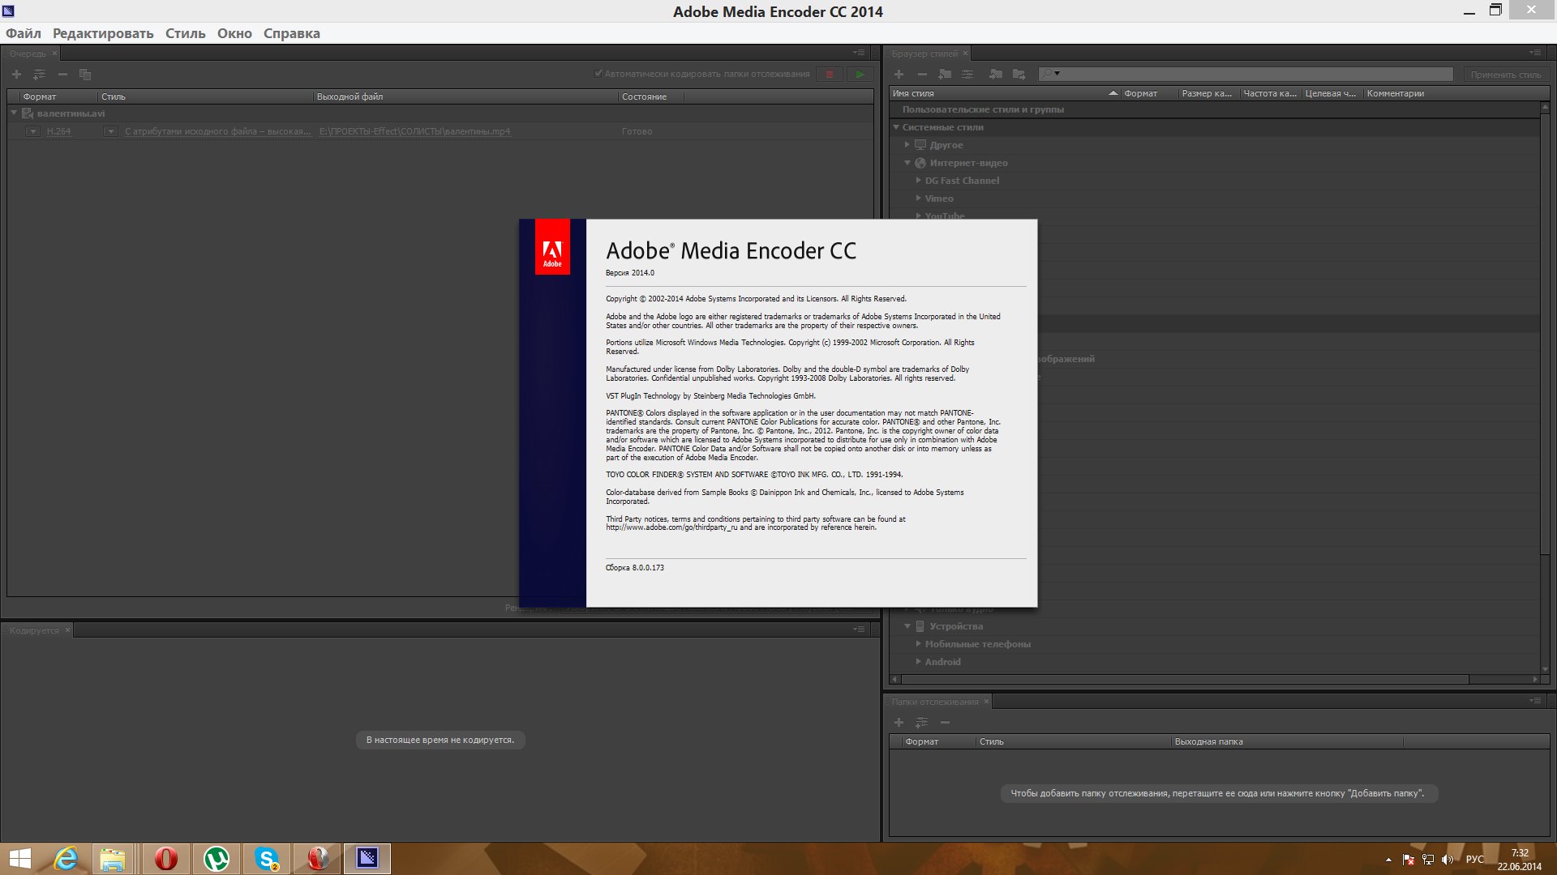Screen dimensions: 1557x875
Task: Click Create New Preset plus icon in Preset Browser
Action: [x=899, y=75]
